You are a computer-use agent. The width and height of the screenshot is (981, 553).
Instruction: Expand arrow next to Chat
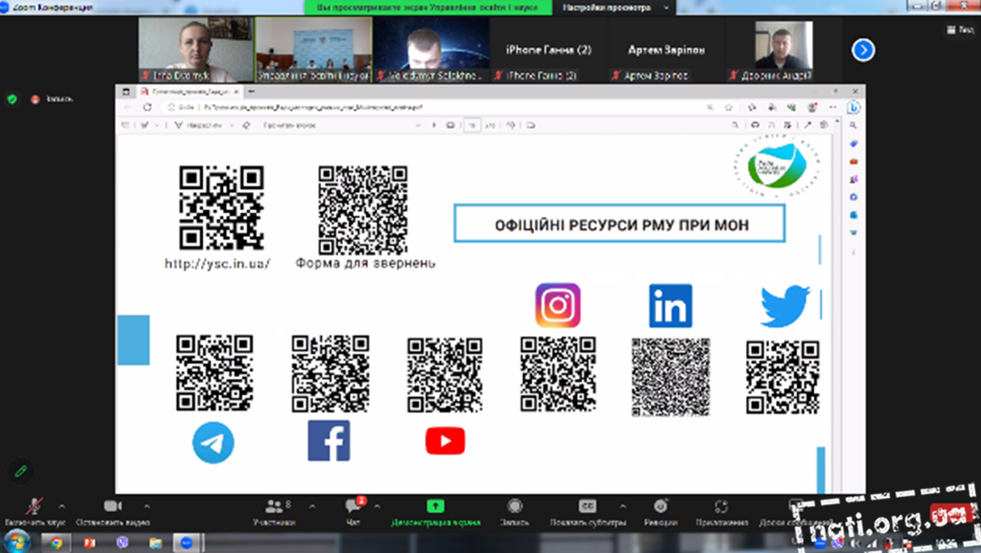377,506
